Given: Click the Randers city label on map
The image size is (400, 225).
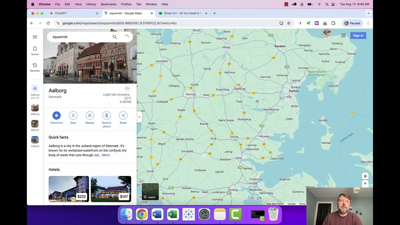Looking at the screenshot, I should pyautogui.click(x=280, y=46).
